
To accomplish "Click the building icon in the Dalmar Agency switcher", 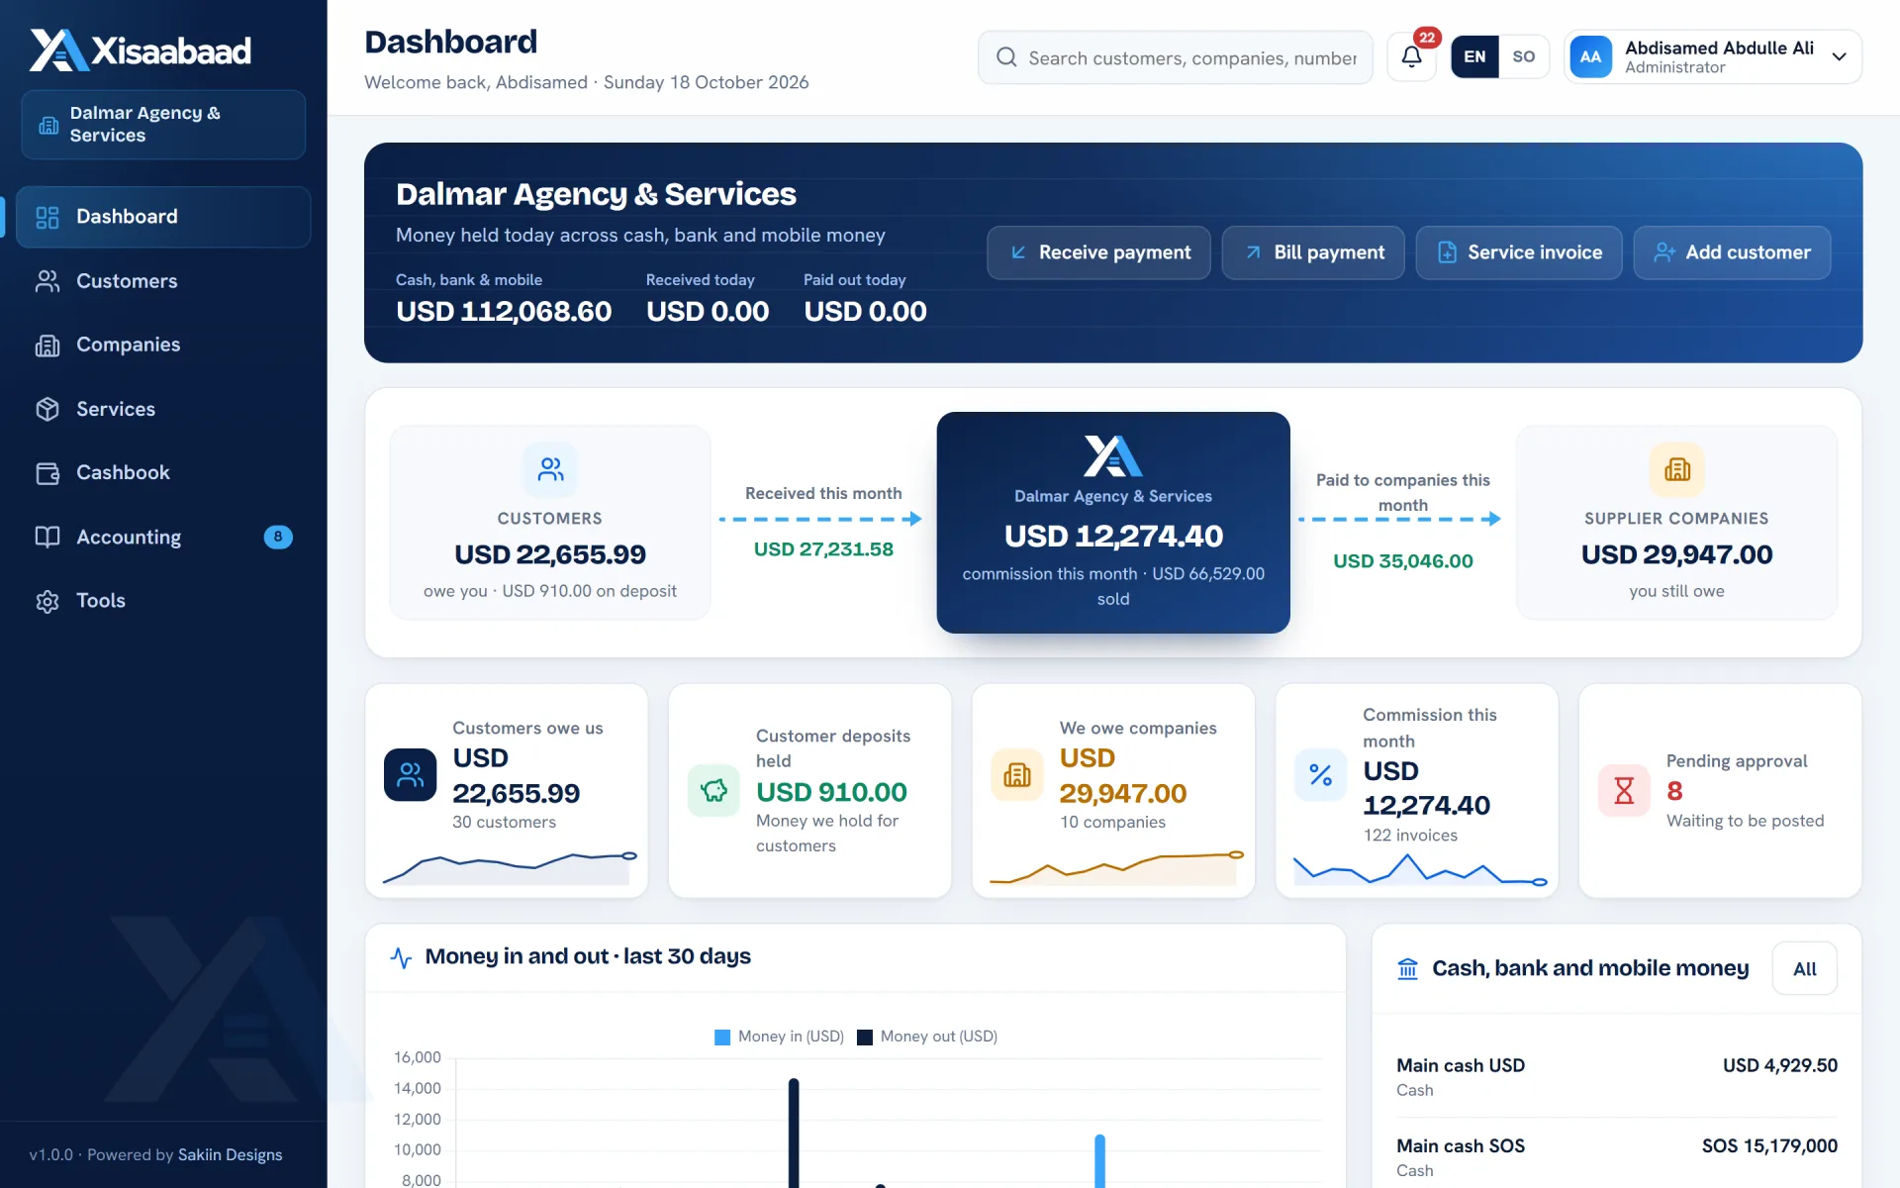I will click(x=48, y=125).
